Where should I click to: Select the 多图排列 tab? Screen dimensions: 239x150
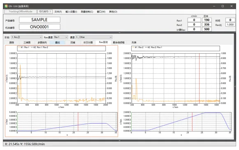42,43
